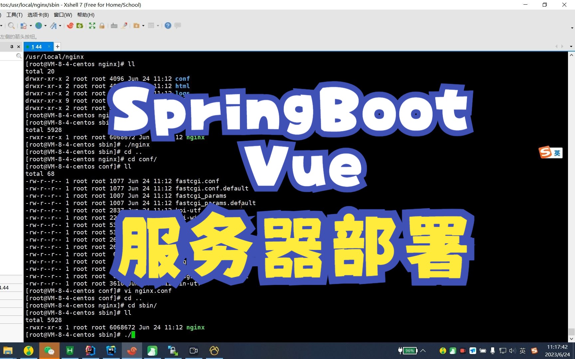This screenshot has height=359, width=575.
Task: Click the blue 'conf' directory name
Action: pos(183,79)
